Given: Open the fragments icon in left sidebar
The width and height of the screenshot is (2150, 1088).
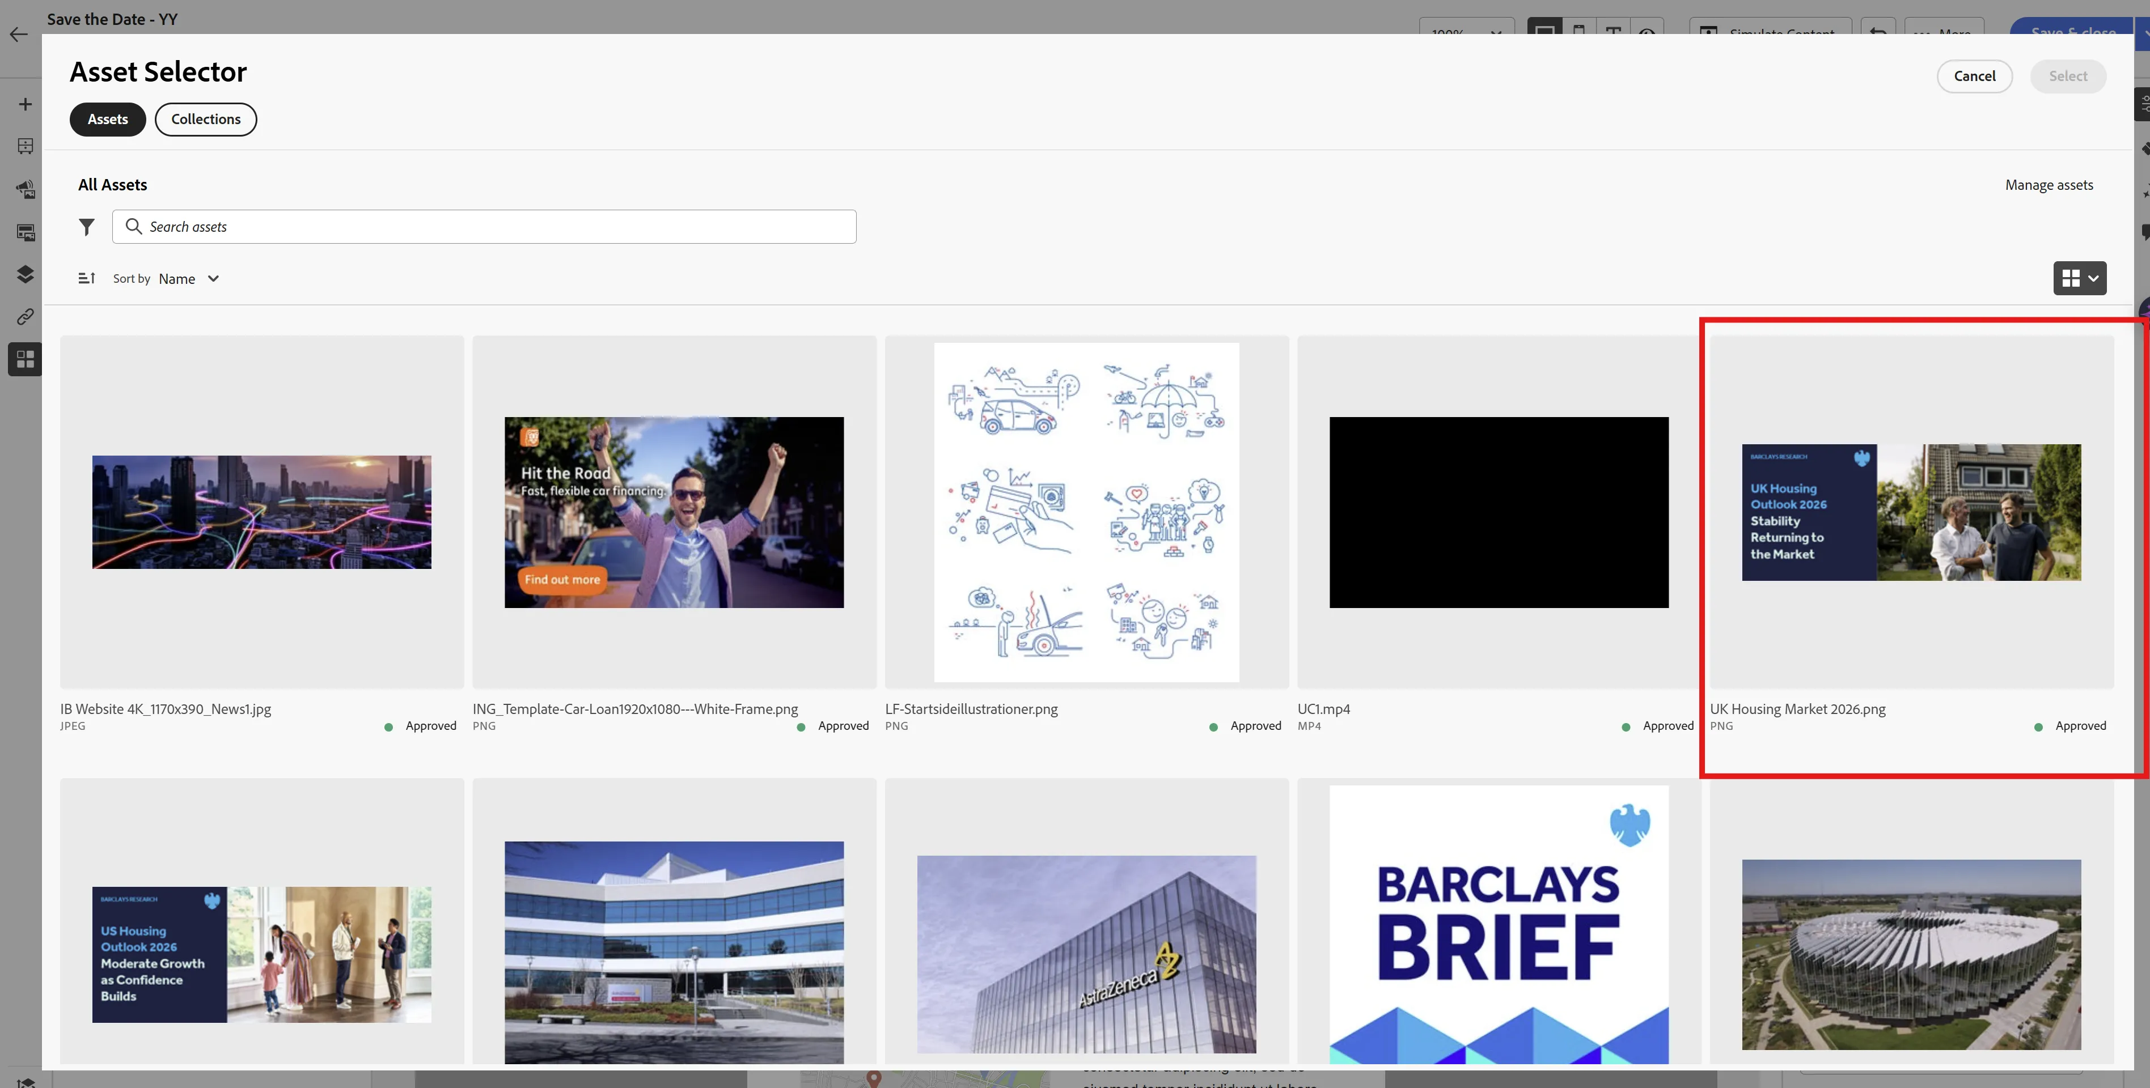Looking at the screenshot, I should [x=25, y=232].
